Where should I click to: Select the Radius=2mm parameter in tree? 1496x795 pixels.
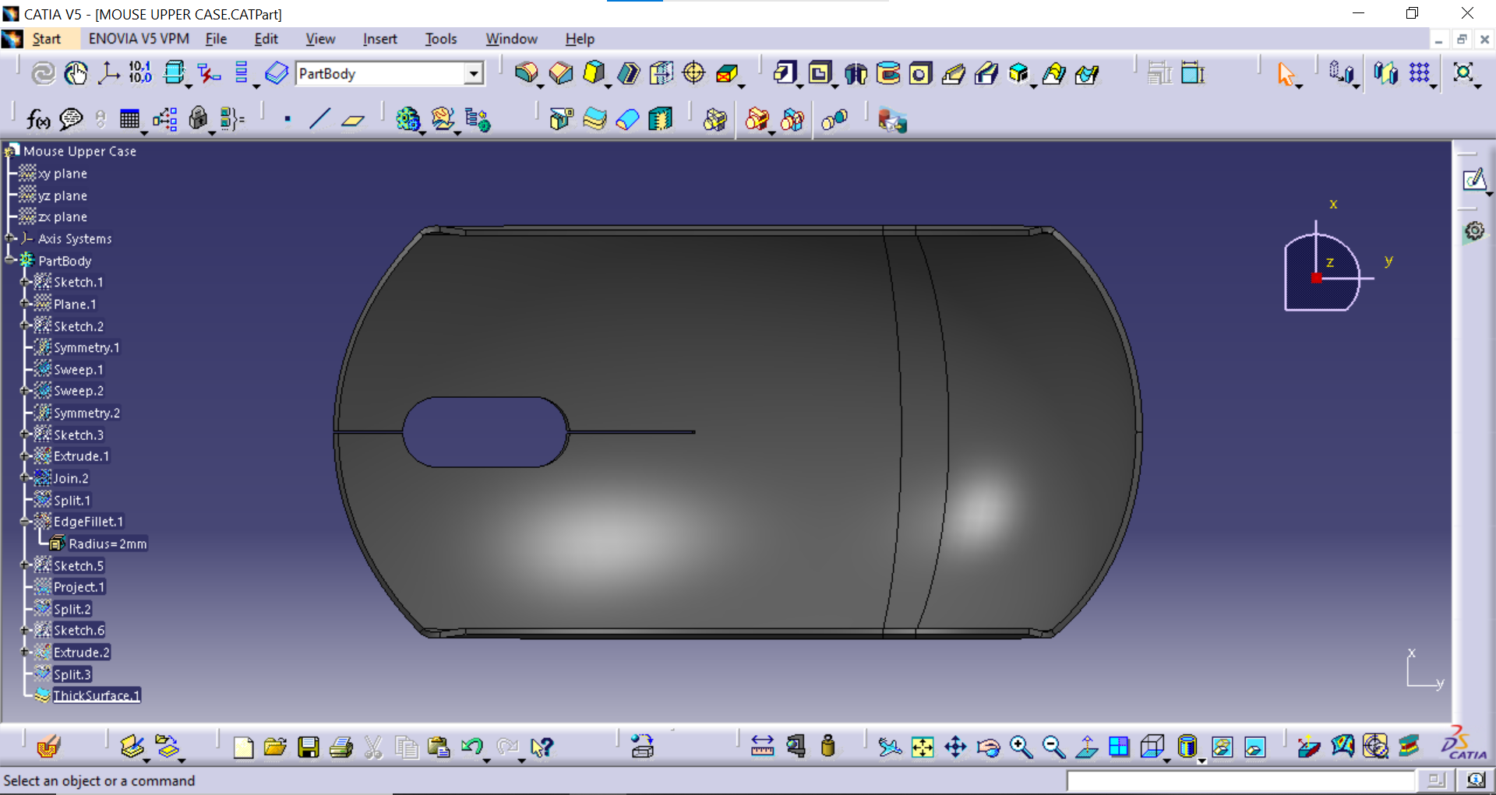tap(108, 543)
